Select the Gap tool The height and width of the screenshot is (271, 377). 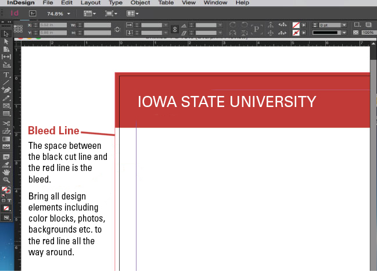[x=6, y=57]
